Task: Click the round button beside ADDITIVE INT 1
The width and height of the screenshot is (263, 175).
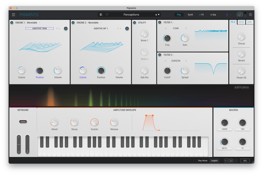Action: pos(127,28)
